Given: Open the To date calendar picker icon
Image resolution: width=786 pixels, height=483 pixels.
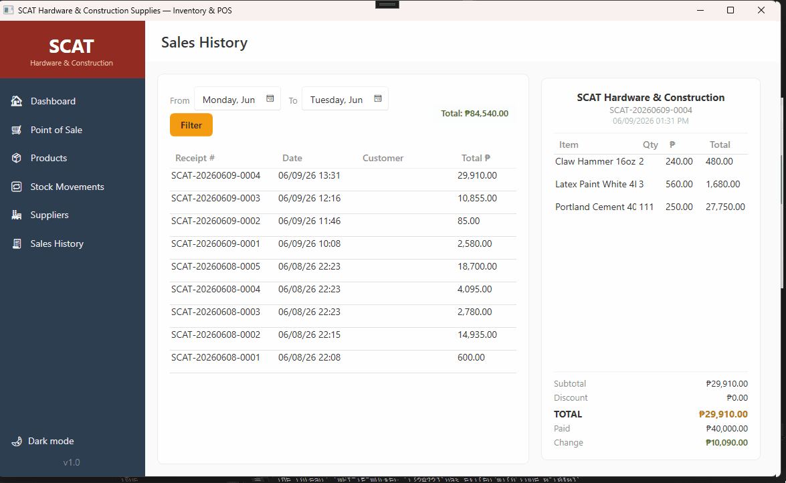Looking at the screenshot, I should (x=378, y=99).
